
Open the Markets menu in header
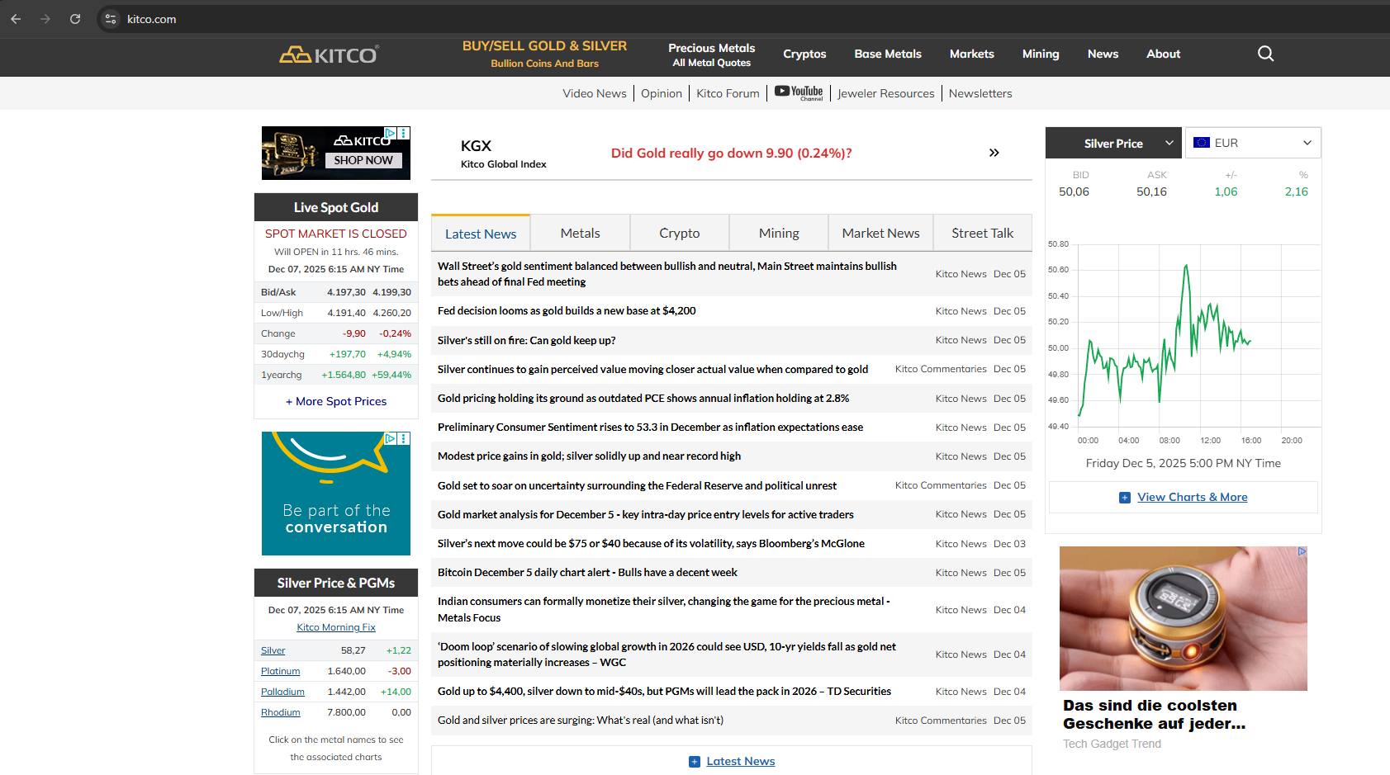tap(972, 54)
